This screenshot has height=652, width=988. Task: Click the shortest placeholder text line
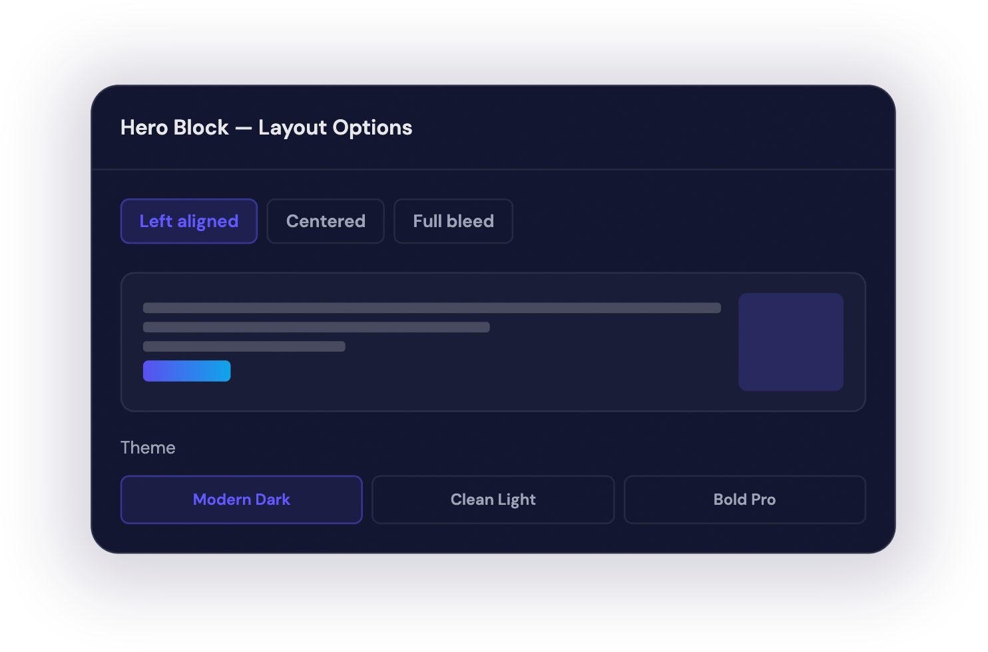pyautogui.click(x=244, y=346)
